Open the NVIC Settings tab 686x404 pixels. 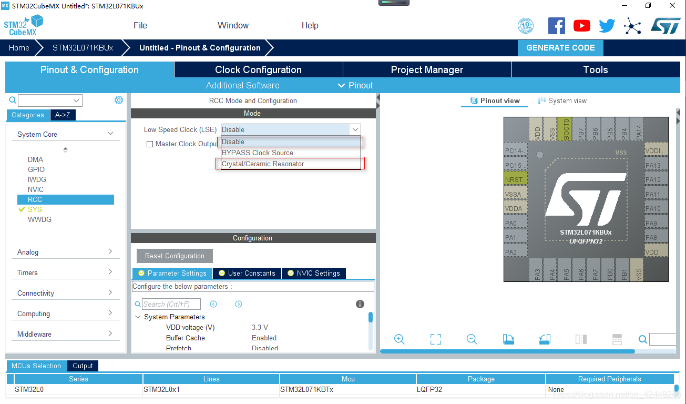(x=313, y=273)
